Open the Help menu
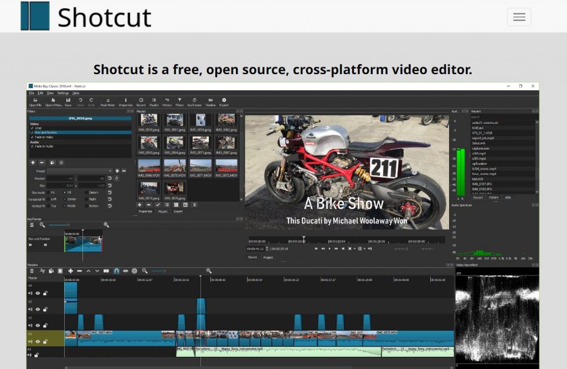 [x=75, y=93]
